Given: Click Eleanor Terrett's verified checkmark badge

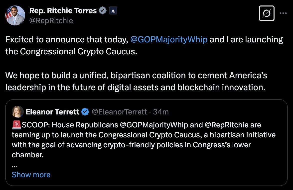Looking at the screenshot, I should [x=85, y=112].
